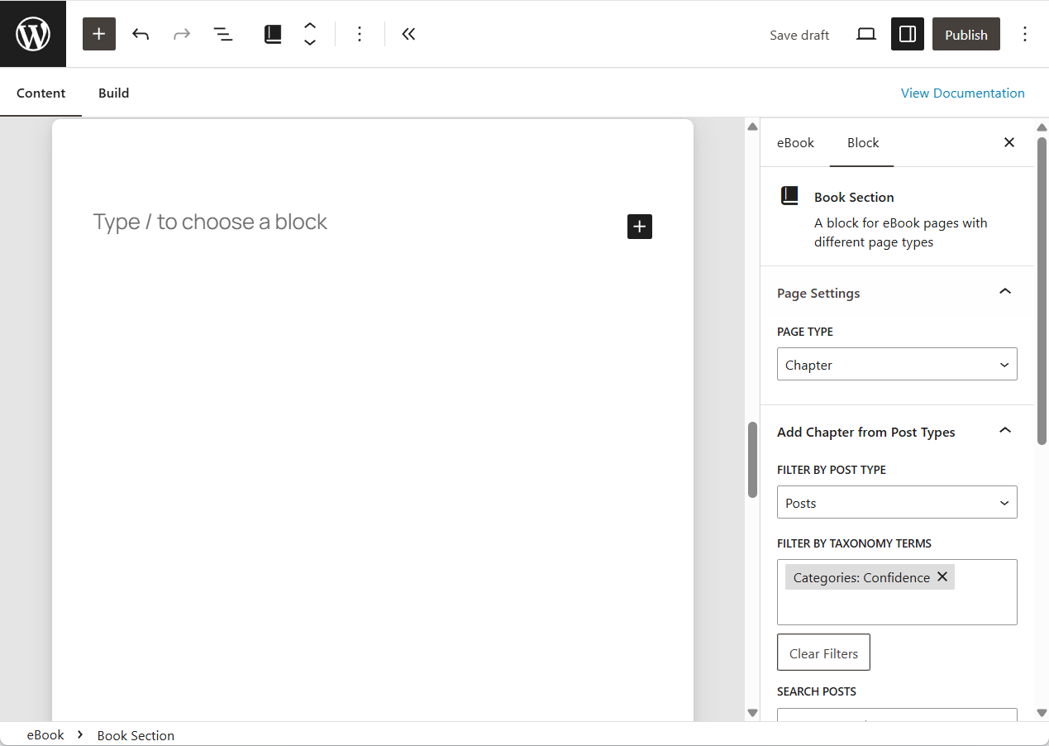
Task: Click the block mover up/down arrows
Action: [309, 34]
